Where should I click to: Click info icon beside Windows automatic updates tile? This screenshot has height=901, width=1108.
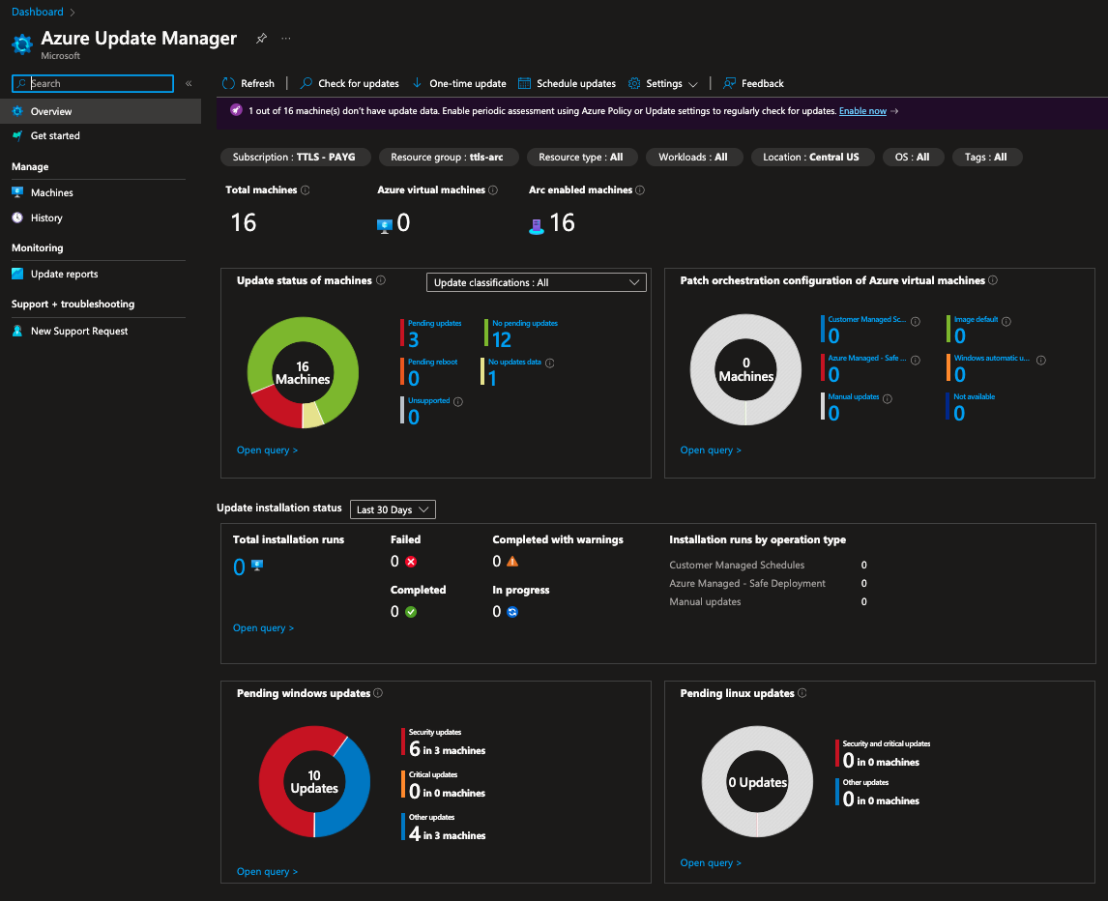(x=1041, y=361)
